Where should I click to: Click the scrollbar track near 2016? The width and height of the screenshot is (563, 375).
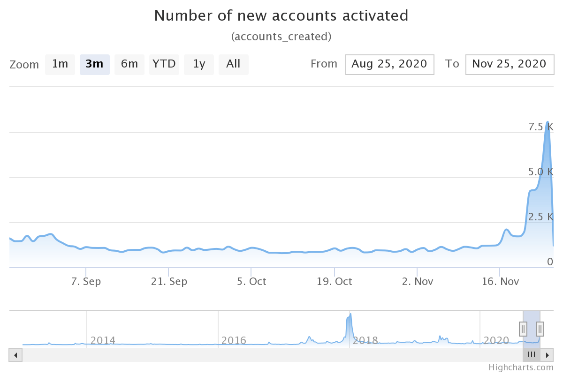[x=235, y=355]
